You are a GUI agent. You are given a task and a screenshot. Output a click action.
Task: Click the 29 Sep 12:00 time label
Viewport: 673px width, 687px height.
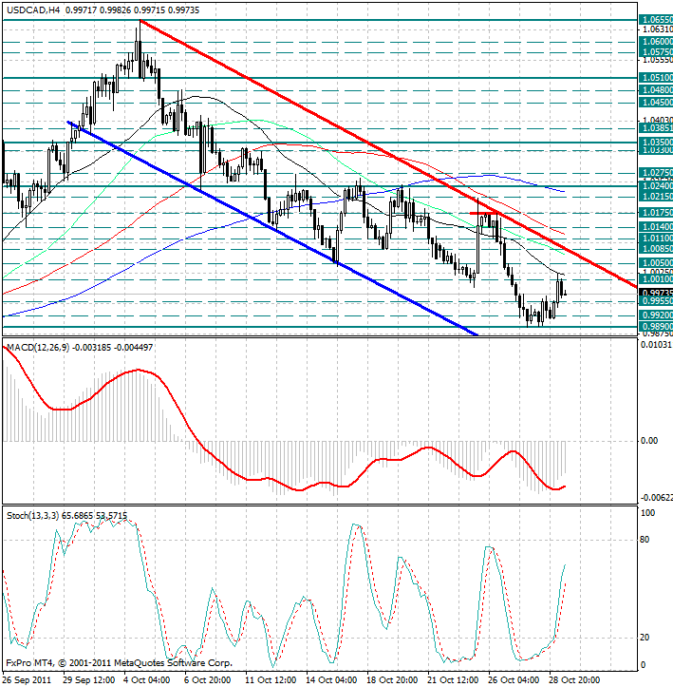[x=89, y=680]
